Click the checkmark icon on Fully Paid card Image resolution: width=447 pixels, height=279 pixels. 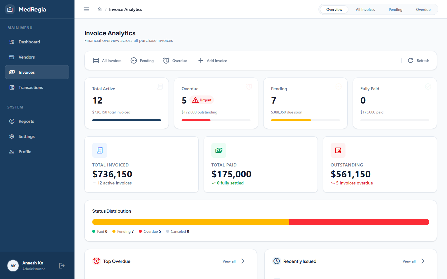tap(428, 86)
